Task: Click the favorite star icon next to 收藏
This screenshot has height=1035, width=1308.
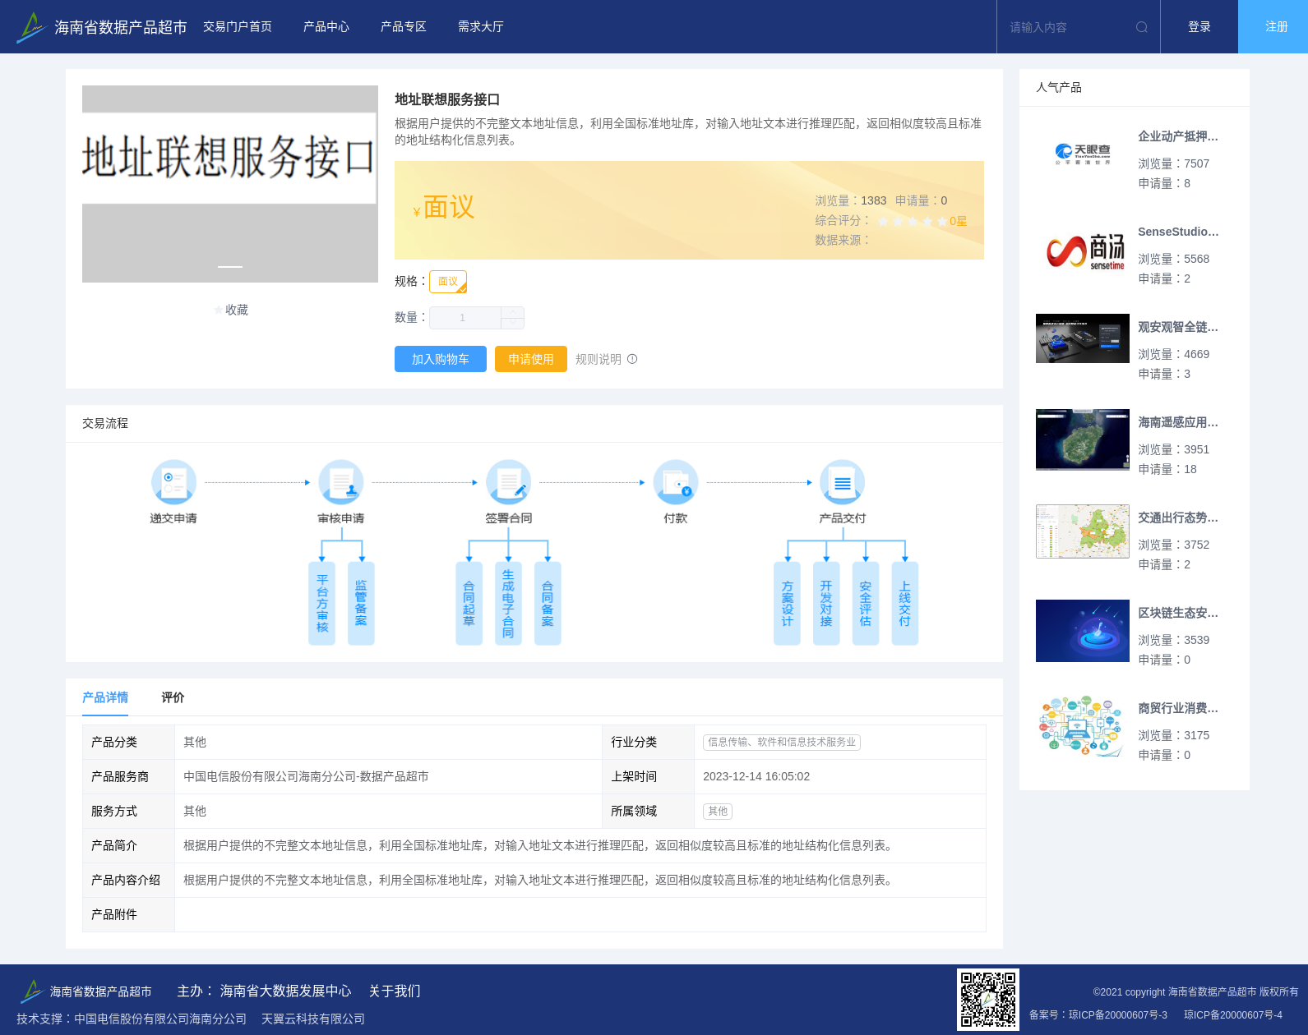Action: click(x=218, y=310)
